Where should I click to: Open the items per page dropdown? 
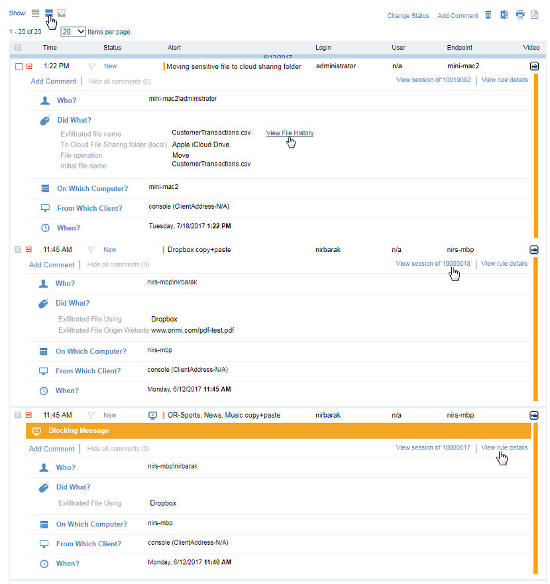pyautogui.click(x=73, y=32)
